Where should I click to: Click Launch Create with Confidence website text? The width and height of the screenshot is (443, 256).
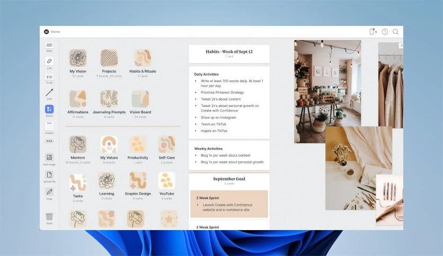(227, 207)
